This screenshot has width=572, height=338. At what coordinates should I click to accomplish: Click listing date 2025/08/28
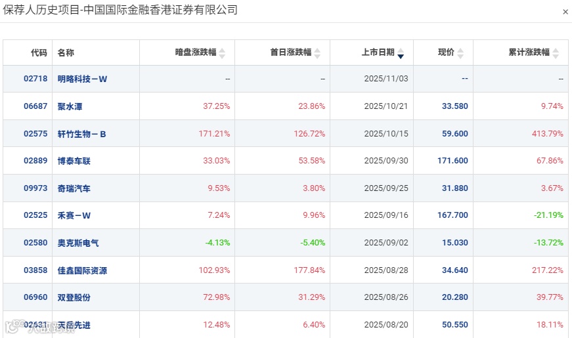pyautogui.click(x=386, y=270)
